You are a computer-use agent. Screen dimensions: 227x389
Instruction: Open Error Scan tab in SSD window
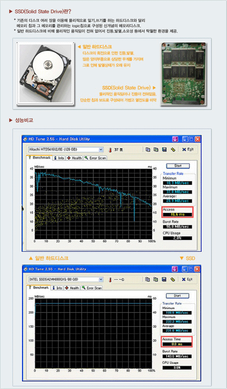tap(92, 288)
